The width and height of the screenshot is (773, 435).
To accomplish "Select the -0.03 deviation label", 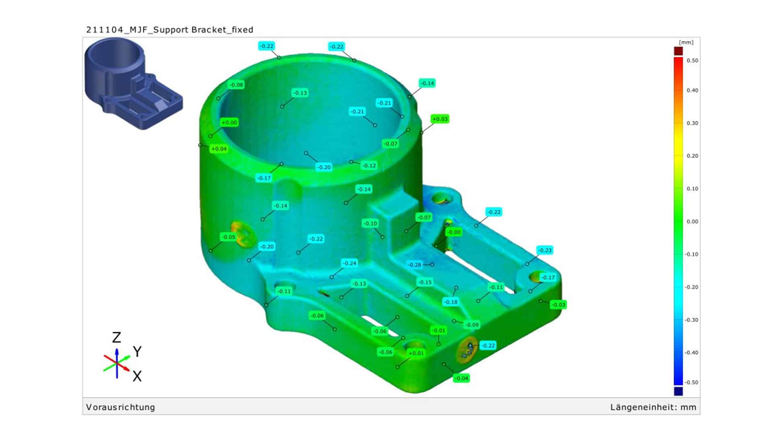I will pos(558,304).
